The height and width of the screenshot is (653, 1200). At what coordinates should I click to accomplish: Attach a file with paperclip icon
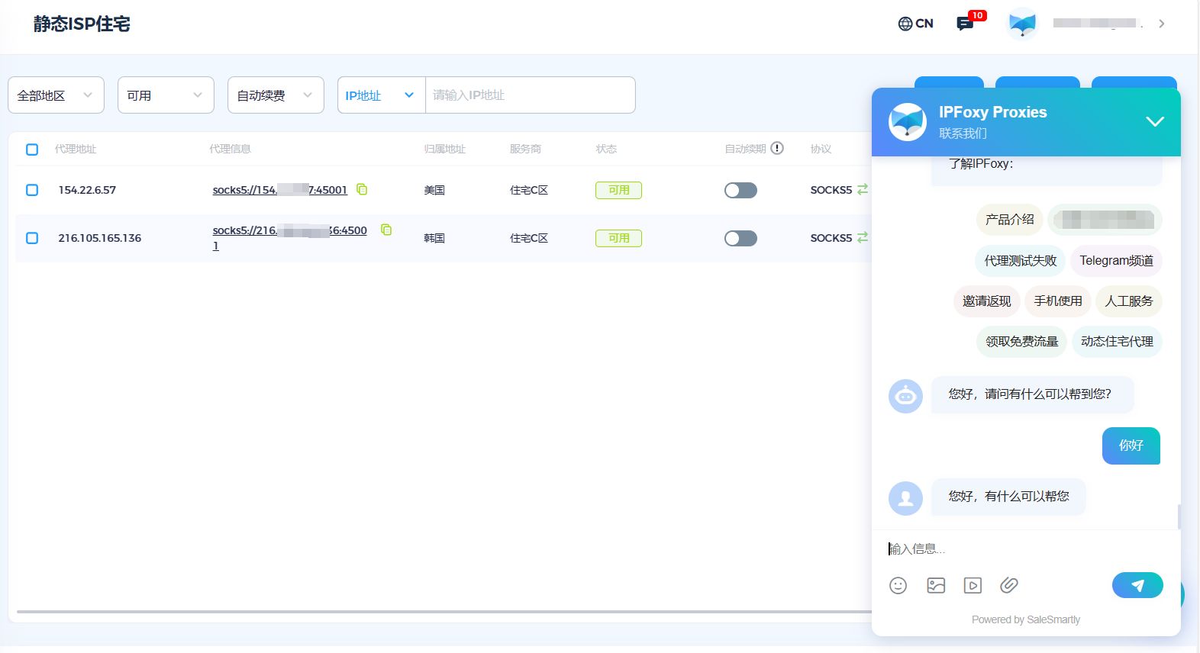(x=1009, y=585)
